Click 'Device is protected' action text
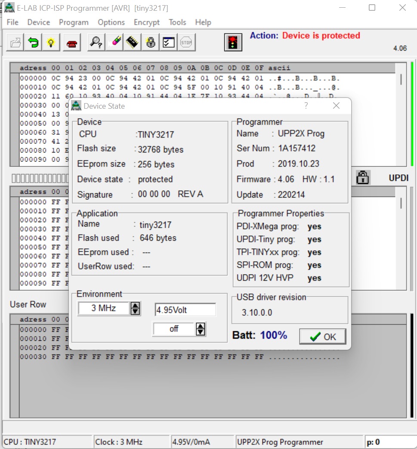 [321, 36]
